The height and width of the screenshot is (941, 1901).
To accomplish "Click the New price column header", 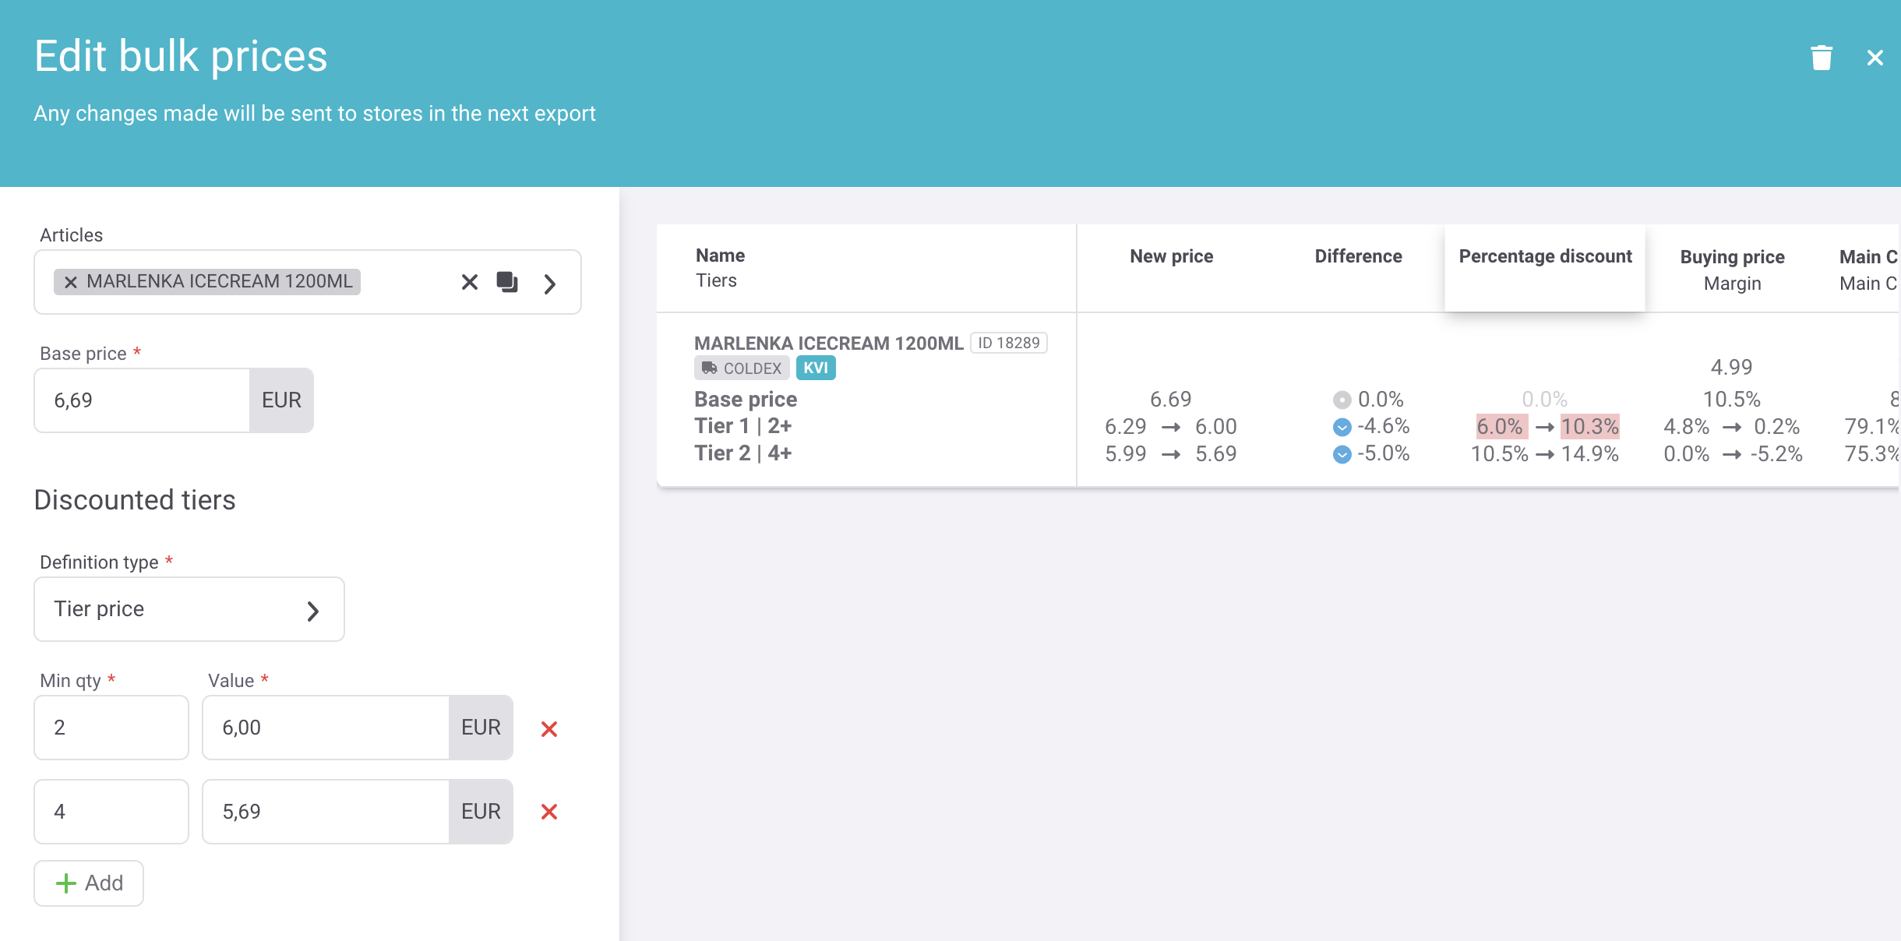I will 1171,256.
